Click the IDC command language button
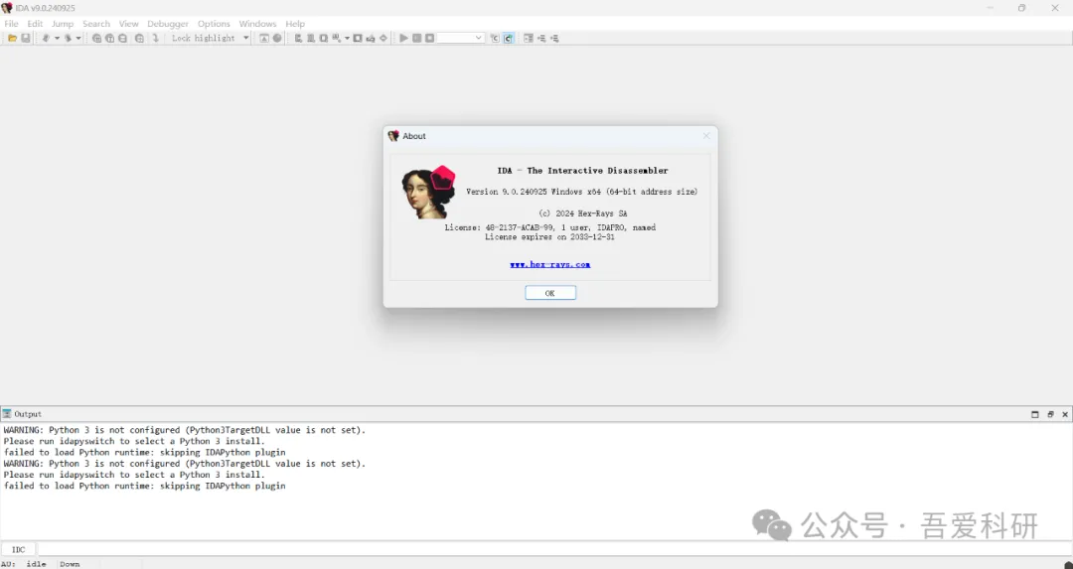The height and width of the screenshot is (569, 1073). (19, 549)
